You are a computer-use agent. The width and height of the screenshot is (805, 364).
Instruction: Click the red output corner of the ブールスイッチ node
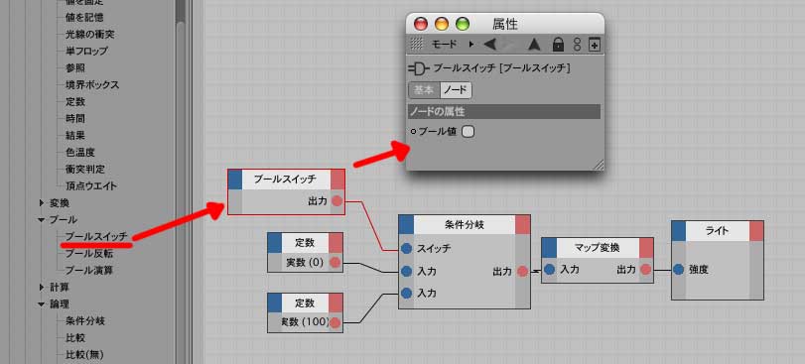pos(337,180)
